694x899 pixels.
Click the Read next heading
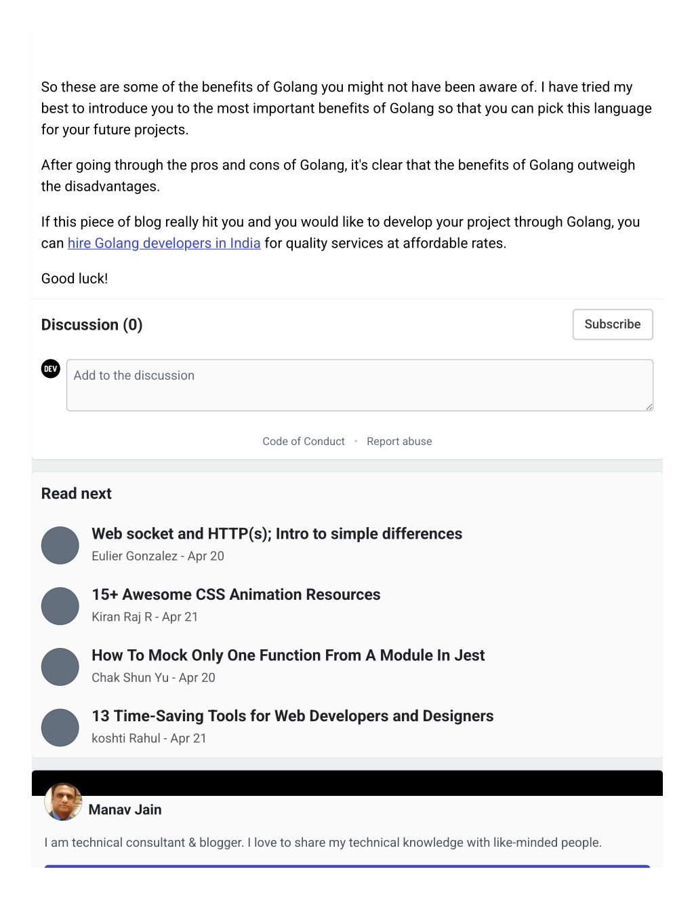77,493
